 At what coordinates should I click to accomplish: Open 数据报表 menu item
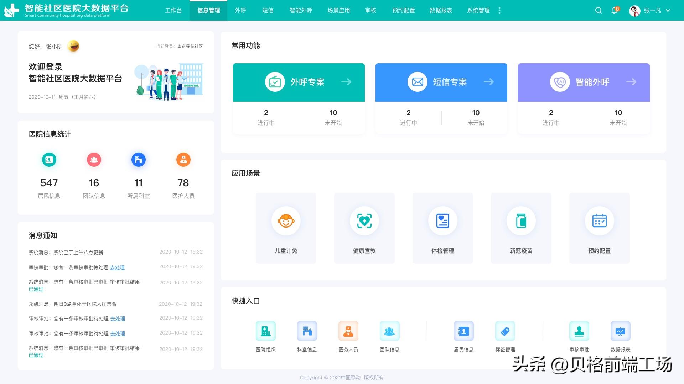click(x=441, y=10)
